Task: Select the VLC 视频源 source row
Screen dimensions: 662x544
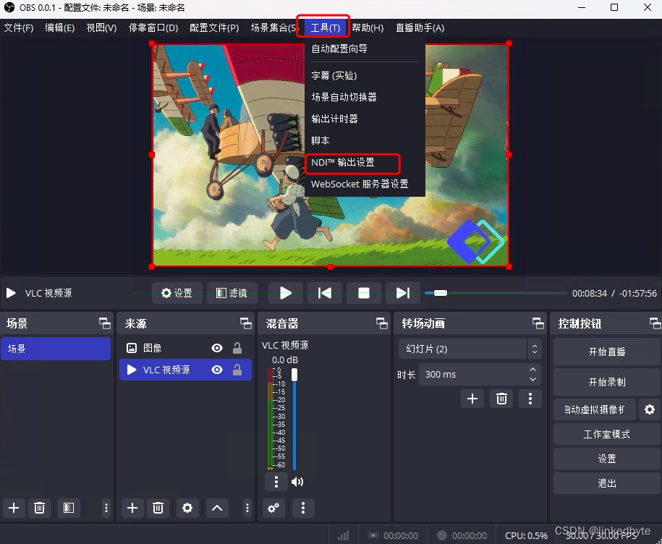Action: 185,370
